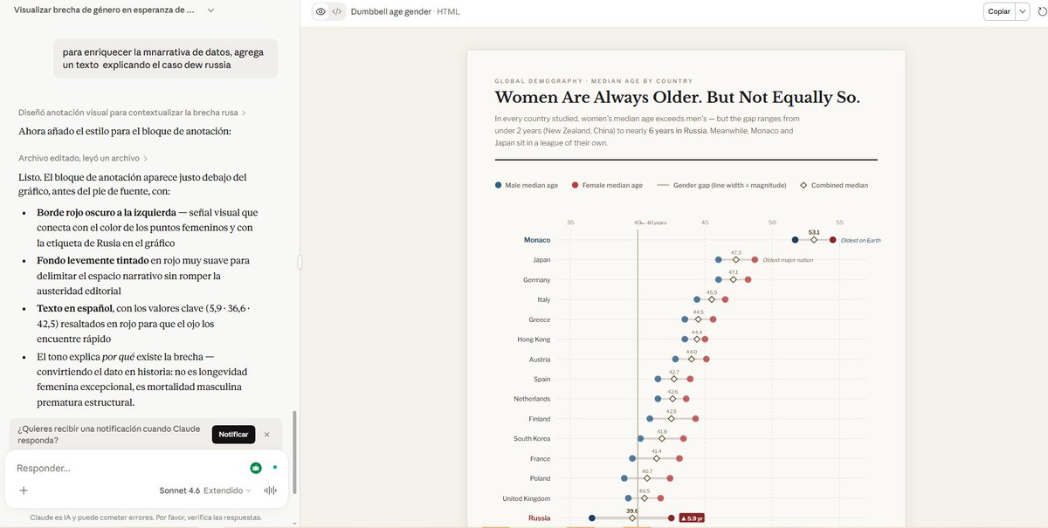This screenshot has width=1048, height=528.
Task: Click the red Female median age legend dot
Action: pyautogui.click(x=575, y=185)
